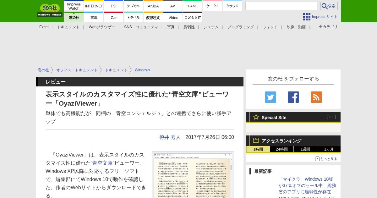The image size is (377, 198).
Task: Open the クラウド Watch tab
Action: pos(232,6)
